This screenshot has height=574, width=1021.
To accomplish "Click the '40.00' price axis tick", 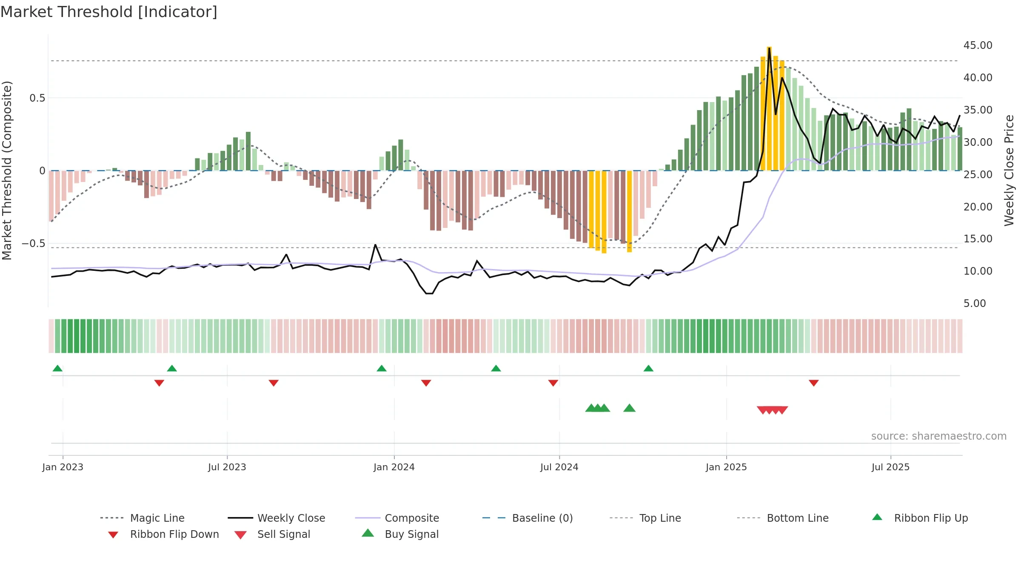I will (x=978, y=78).
